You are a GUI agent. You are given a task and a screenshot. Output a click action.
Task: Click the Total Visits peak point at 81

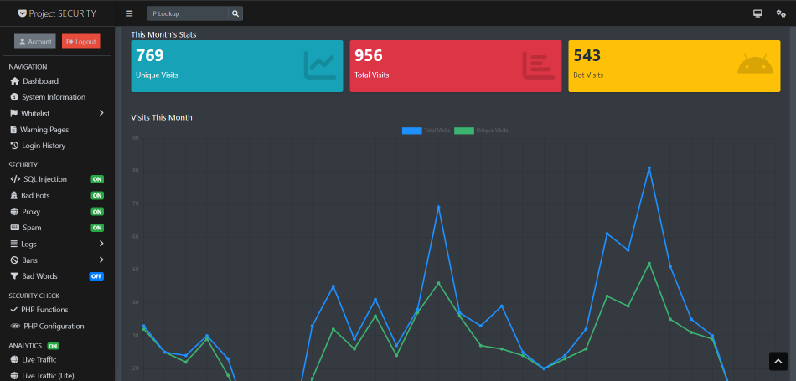649,168
